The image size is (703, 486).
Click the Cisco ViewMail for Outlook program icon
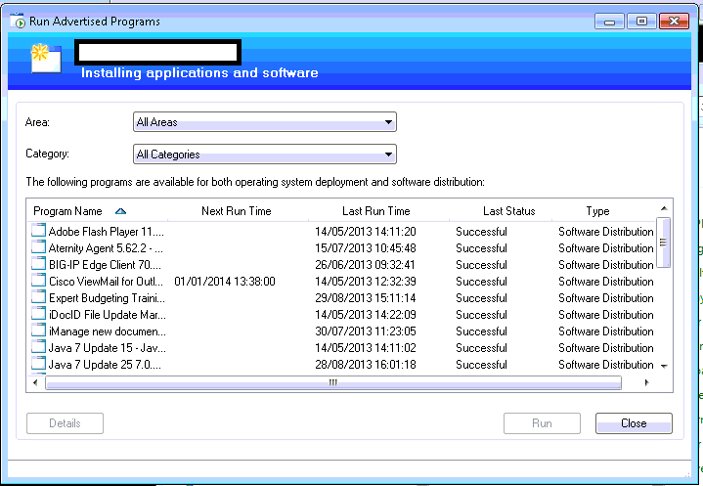coord(38,281)
